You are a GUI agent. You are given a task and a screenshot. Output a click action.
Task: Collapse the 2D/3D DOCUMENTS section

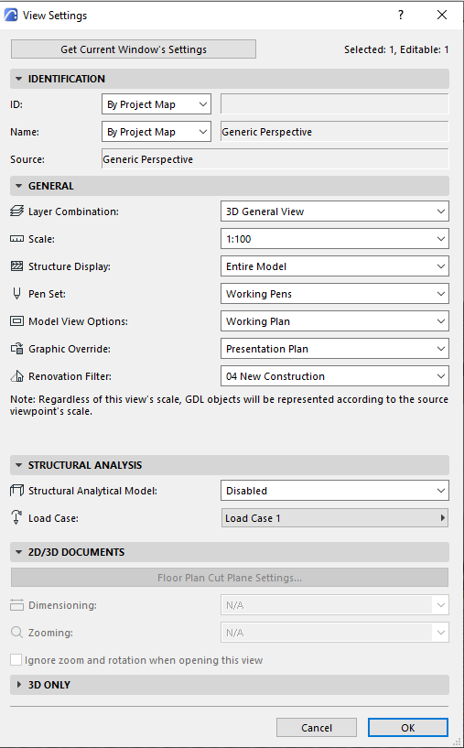230,552
